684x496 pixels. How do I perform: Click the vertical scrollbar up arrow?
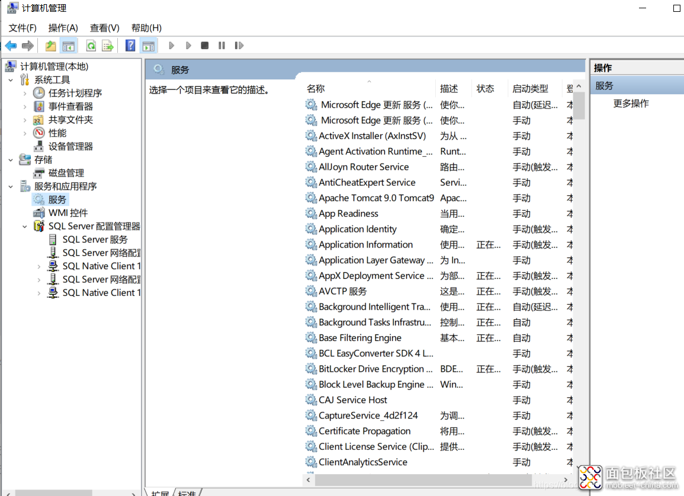tap(579, 86)
